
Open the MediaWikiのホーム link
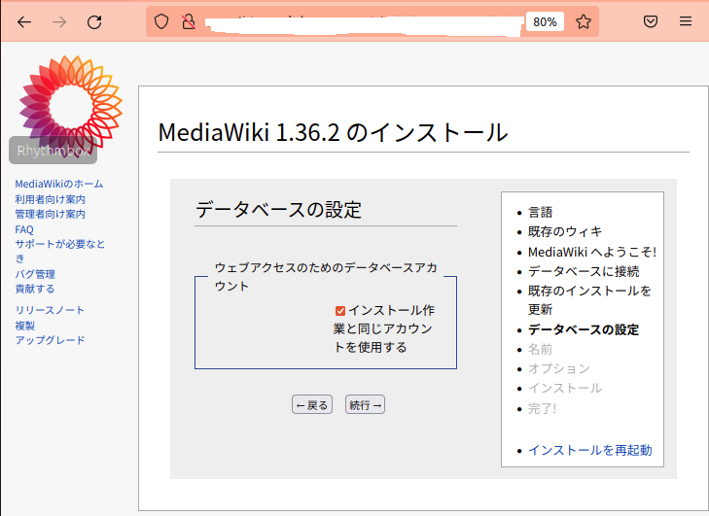(x=59, y=184)
